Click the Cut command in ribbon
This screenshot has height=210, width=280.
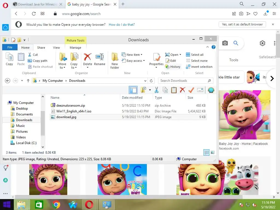pos(33,55)
